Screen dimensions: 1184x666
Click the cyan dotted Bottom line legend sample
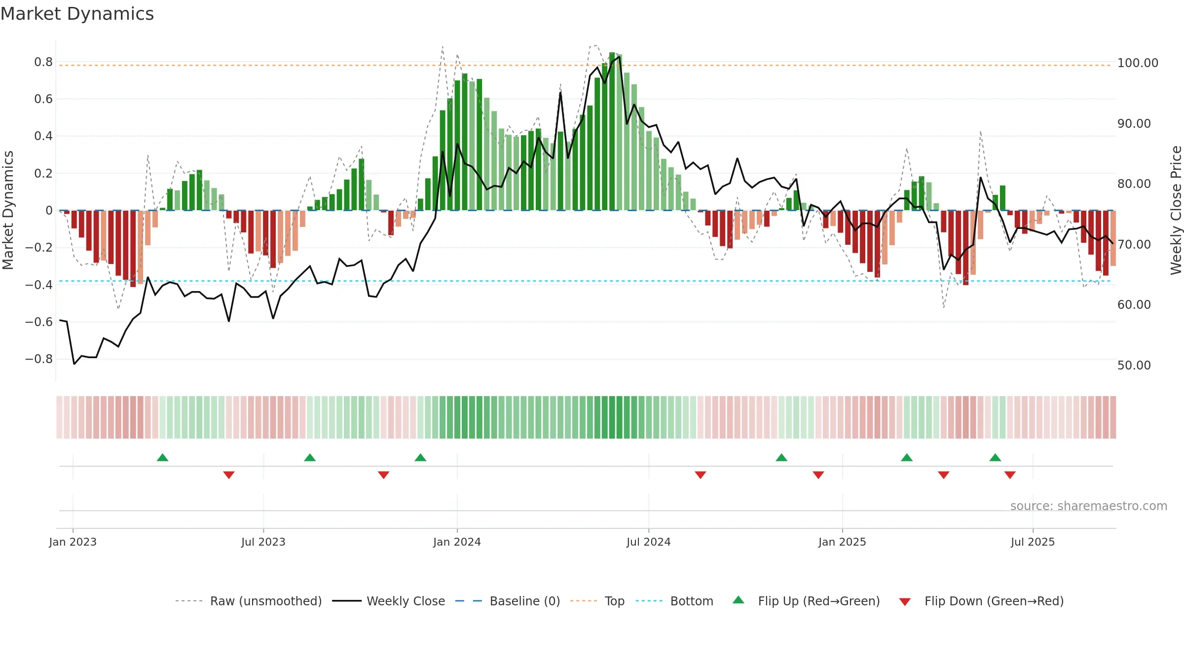[649, 601]
